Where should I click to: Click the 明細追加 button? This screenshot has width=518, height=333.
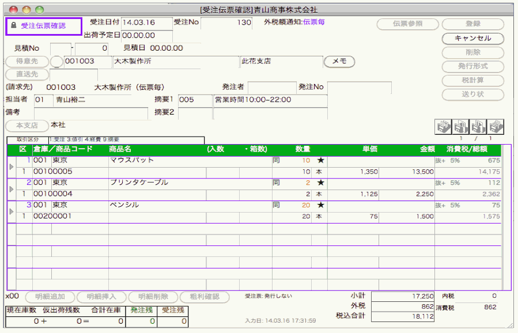point(50,297)
